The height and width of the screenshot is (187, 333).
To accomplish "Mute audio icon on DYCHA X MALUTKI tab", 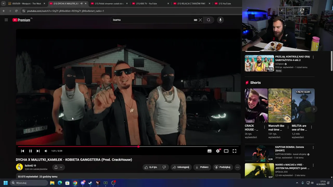I will pyautogui.click(x=81, y=4).
